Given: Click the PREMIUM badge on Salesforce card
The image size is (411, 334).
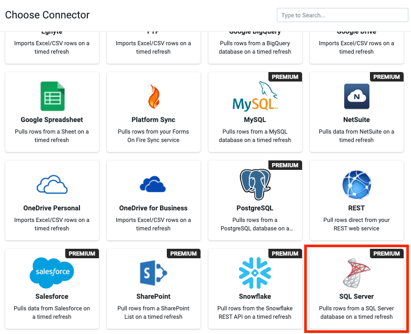Looking at the screenshot, I should 82,254.
